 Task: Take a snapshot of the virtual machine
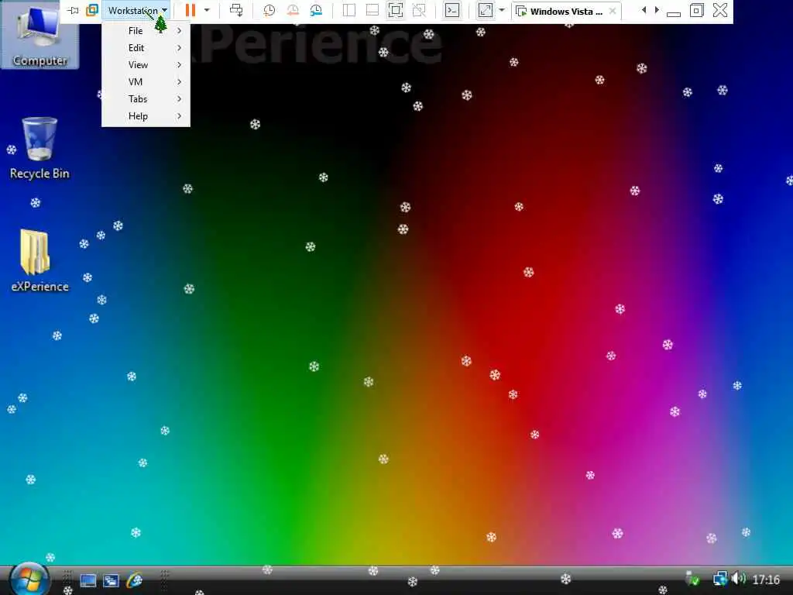[269, 10]
